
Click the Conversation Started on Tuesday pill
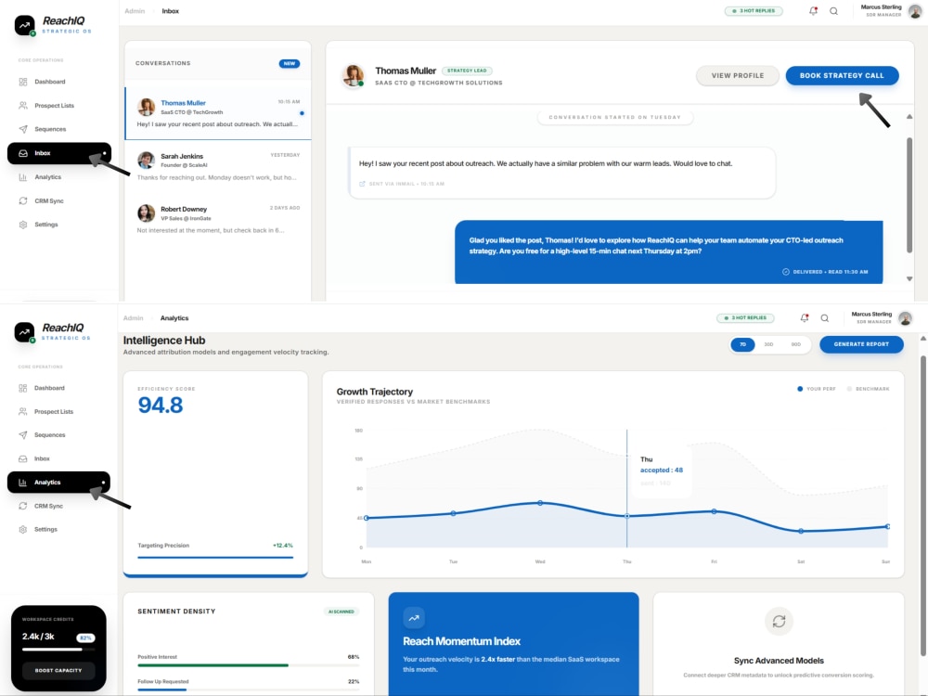click(x=614, y=117)
